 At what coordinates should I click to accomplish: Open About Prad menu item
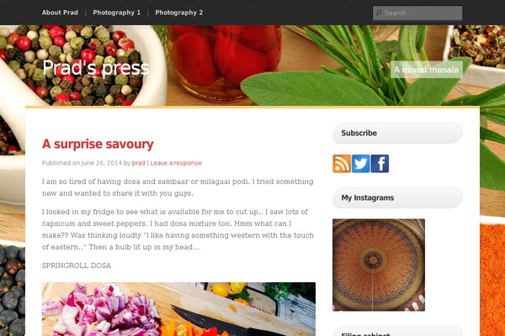coord(60,13)
